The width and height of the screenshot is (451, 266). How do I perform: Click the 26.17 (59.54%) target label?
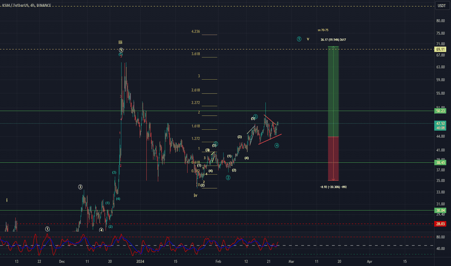333,40
